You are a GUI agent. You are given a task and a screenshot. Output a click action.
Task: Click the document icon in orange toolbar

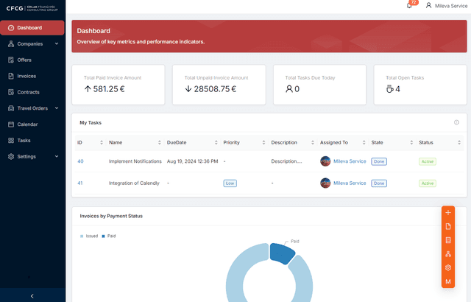click(x=448, y=226)
